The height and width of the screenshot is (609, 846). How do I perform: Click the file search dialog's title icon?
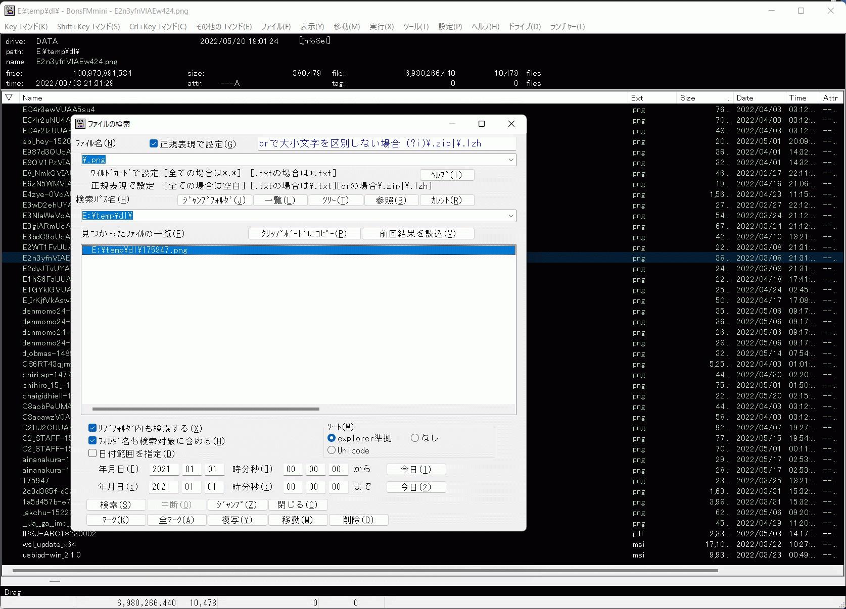coord(80,124)
